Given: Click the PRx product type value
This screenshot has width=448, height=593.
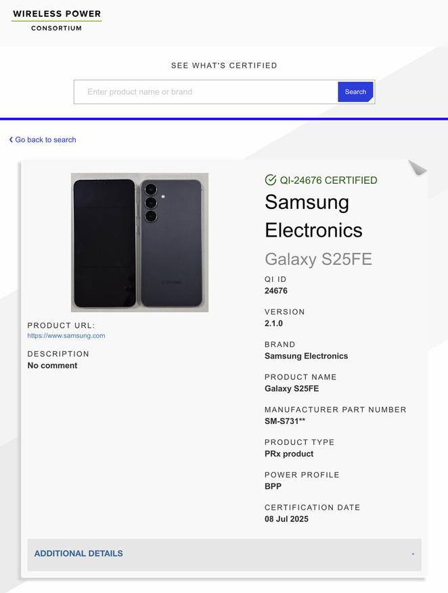Looking at the screenshot, I should [x=289, y=454].
